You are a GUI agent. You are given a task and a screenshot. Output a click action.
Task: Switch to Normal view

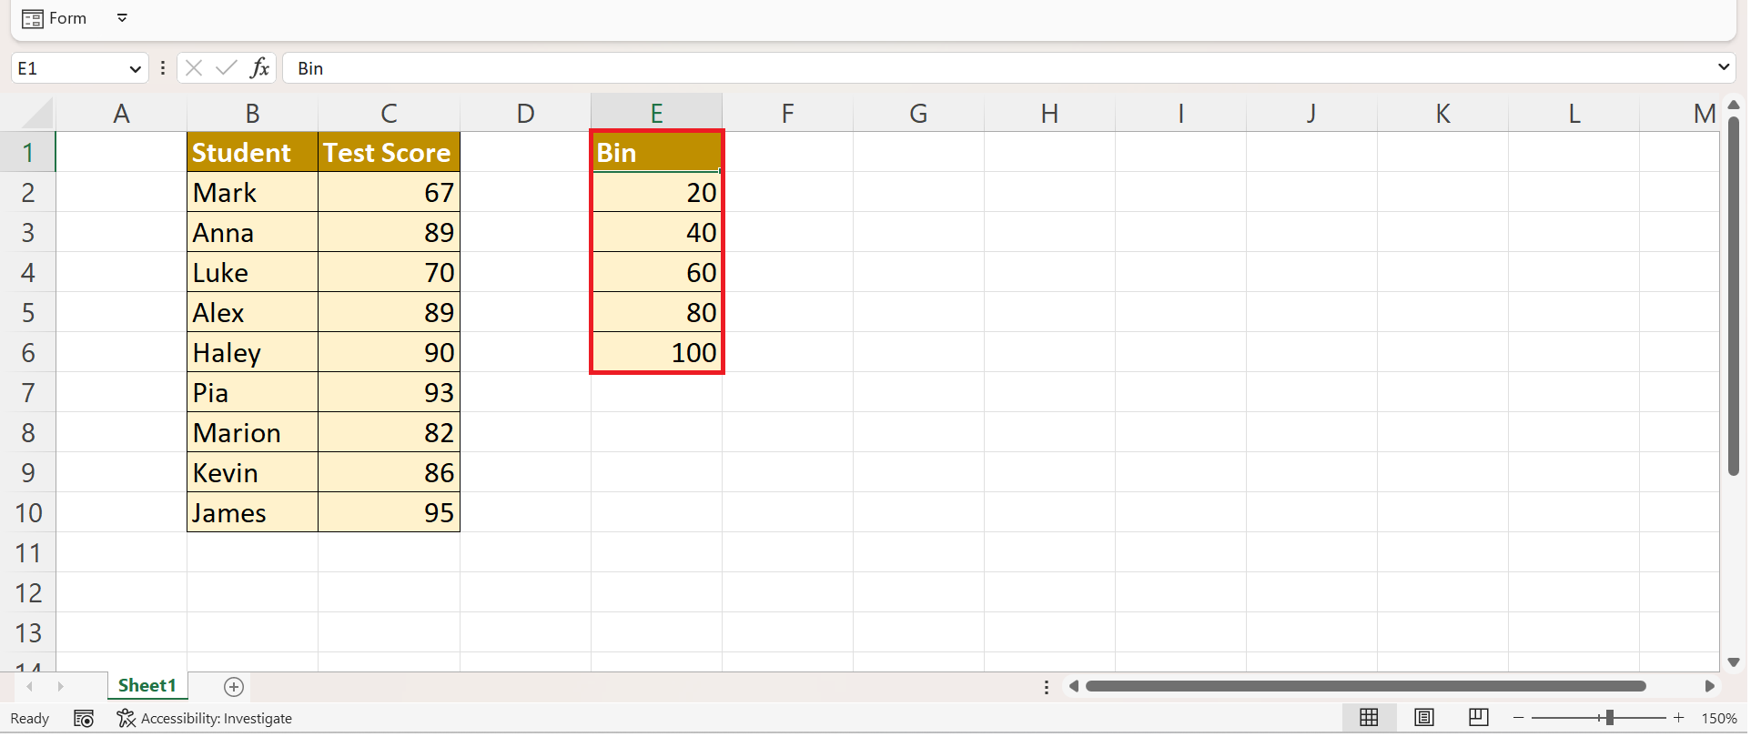[1369, 718]
